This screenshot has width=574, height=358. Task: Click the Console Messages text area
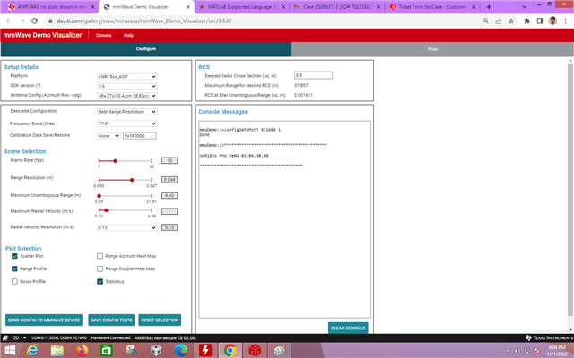click(x=285, y=219)
